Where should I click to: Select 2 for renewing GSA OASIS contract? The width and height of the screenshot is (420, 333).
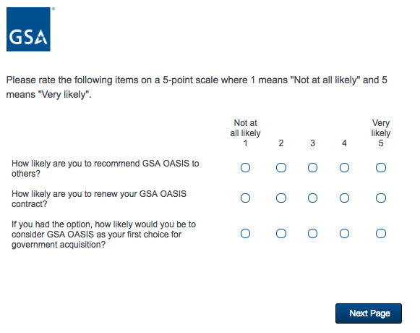(281, 198)
